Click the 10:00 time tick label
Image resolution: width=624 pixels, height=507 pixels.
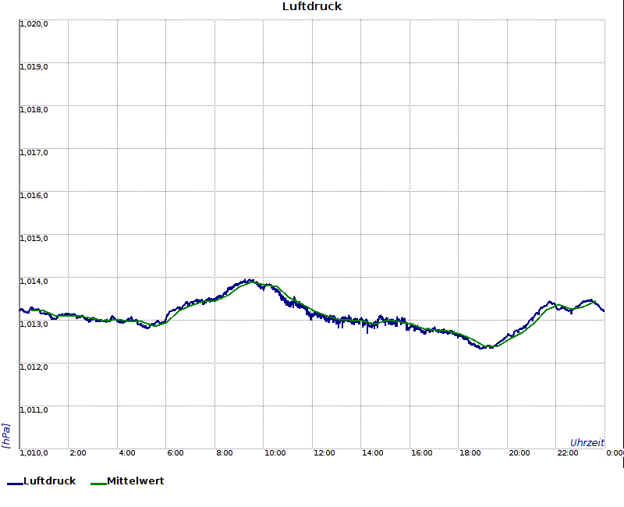[275, 453]
